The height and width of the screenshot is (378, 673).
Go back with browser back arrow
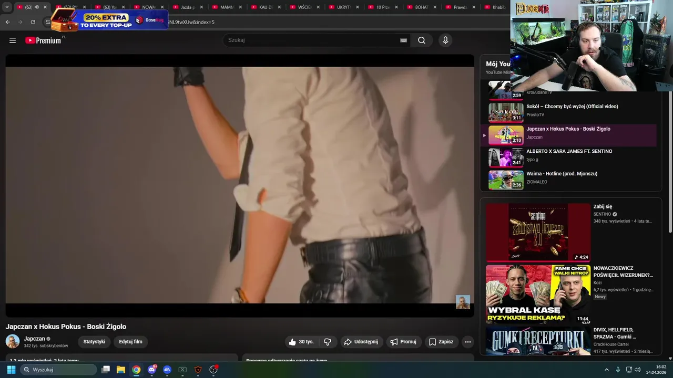tap(7, 22)
